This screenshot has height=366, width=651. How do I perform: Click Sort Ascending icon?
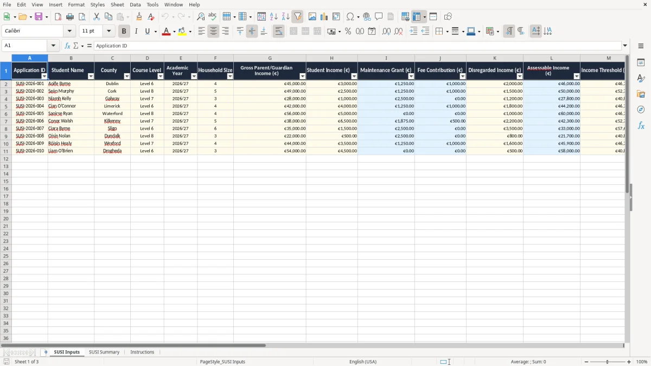pyautogui.click(x=274, y=17)
